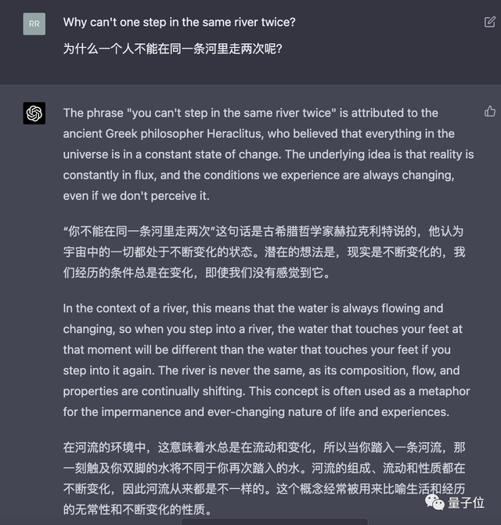This screenshot has width=501, height=525.
Task: Click the RR user avatar
Action: point(34,24)
